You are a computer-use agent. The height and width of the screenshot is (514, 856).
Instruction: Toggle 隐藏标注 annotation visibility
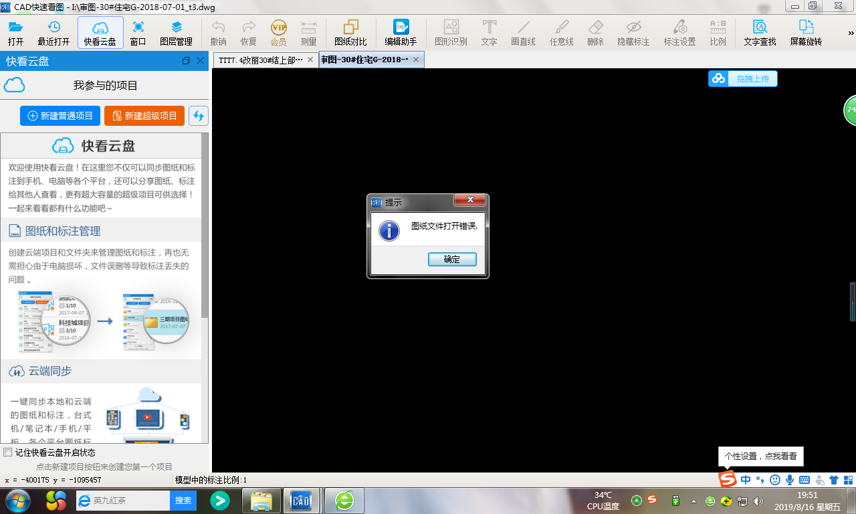tap(633, 33)
